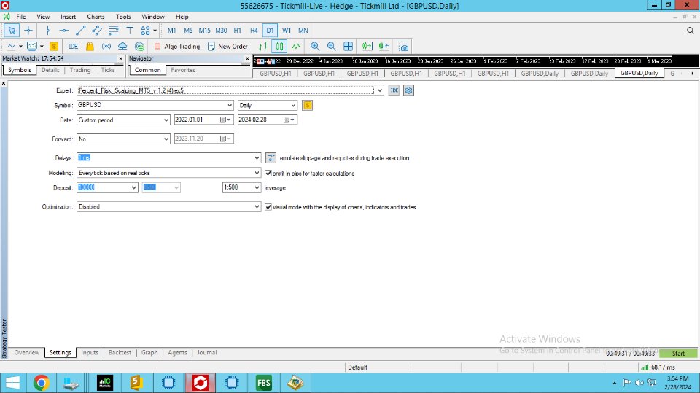Open start date 2022.01.01 calendar picker
700x393 pixels.
coord(225,120)
